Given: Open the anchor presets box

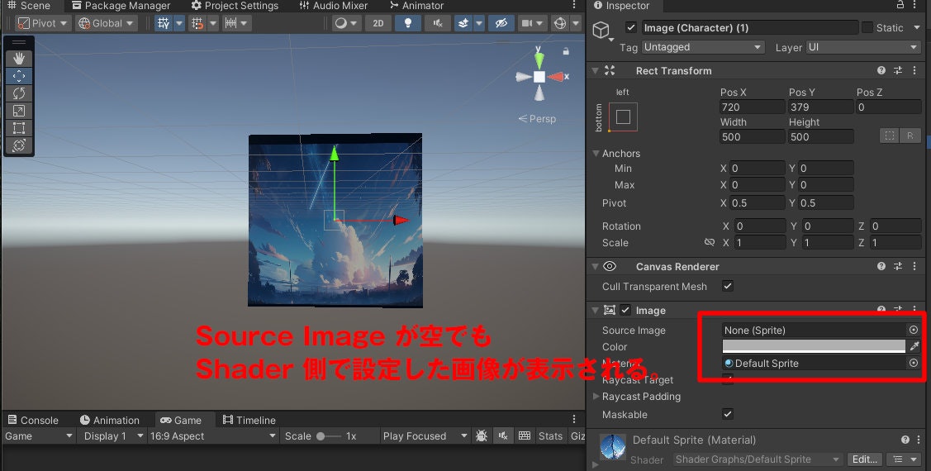Looking at the screenshot, I should click(x=623, y=117).
